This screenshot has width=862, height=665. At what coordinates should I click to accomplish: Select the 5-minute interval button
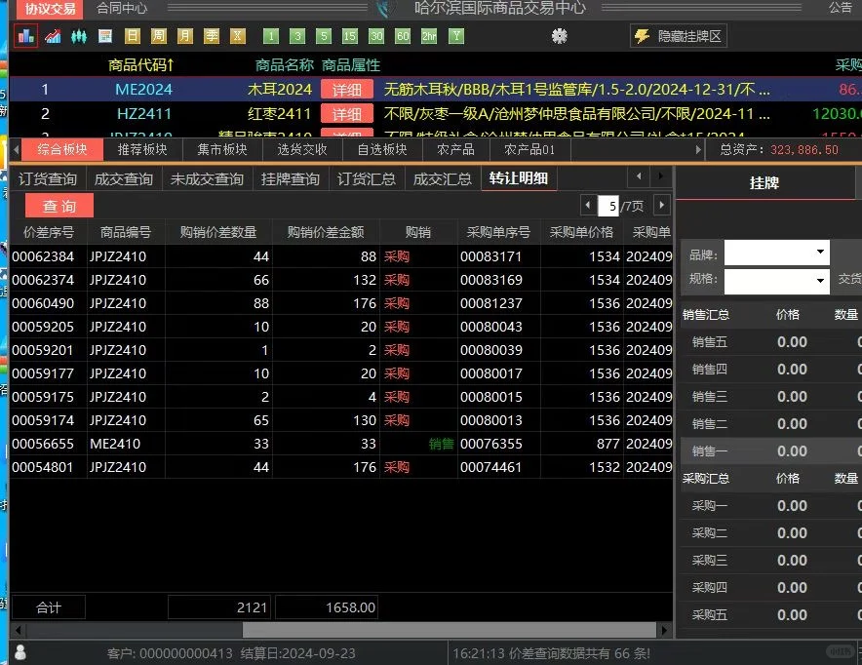point(324,36)
